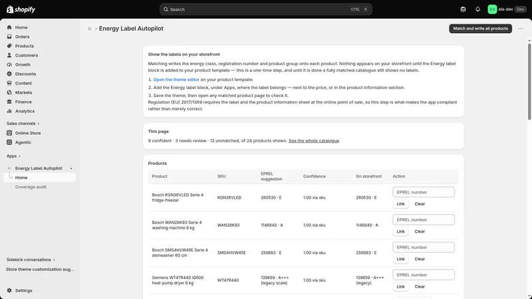
Task: Focus EPREL number field for KGN36VLED
Action: [x=424, y=192]
